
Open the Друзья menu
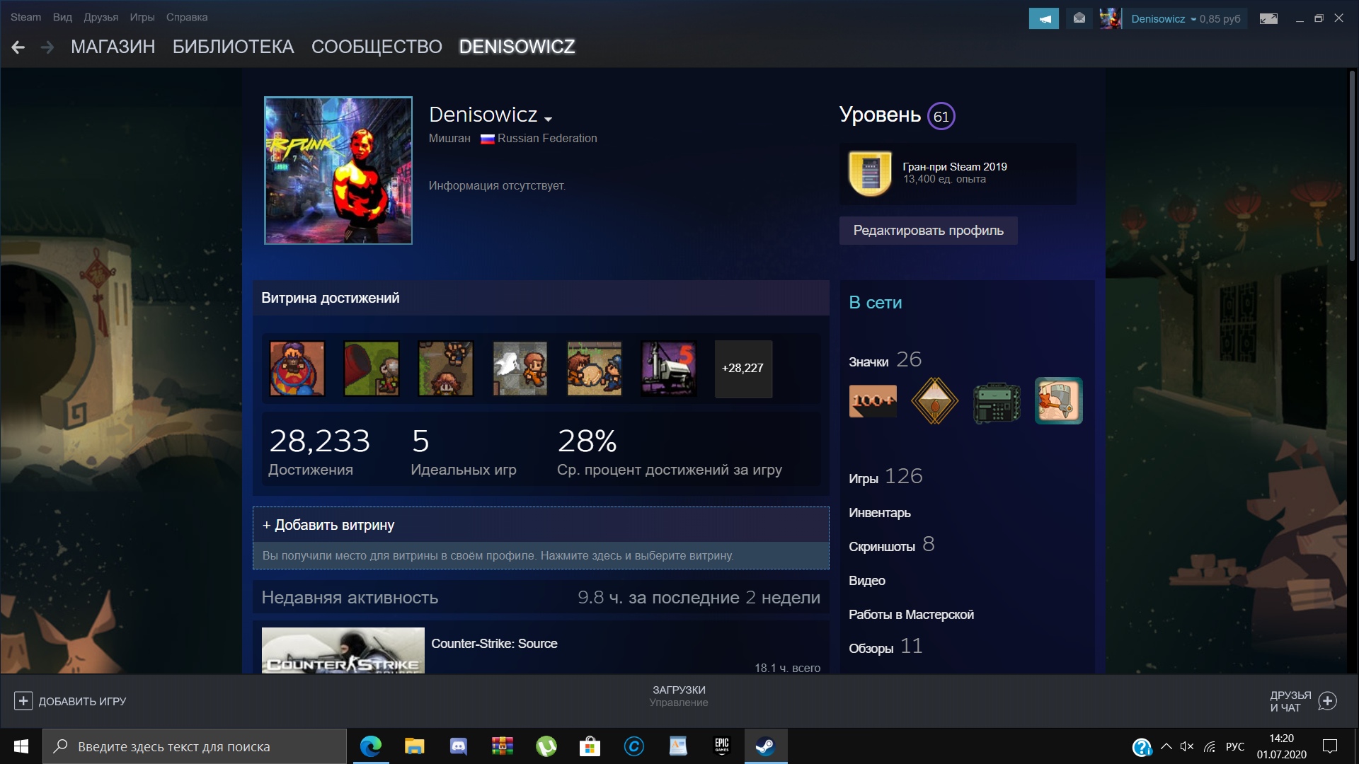[101, 17]
